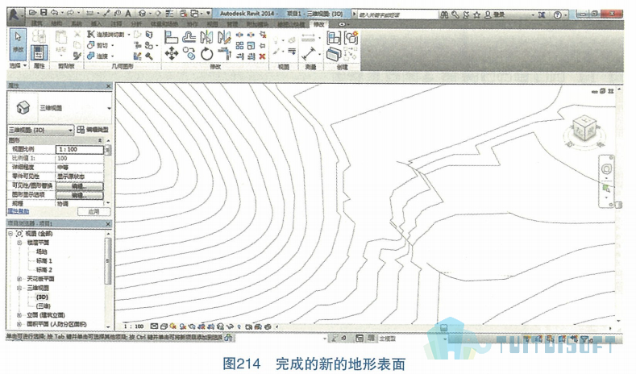The width and height of the screenshot is (636, 374).
Task: Click the Create Assembly icon
Action: pyautogui.click(x=334, y=38)
